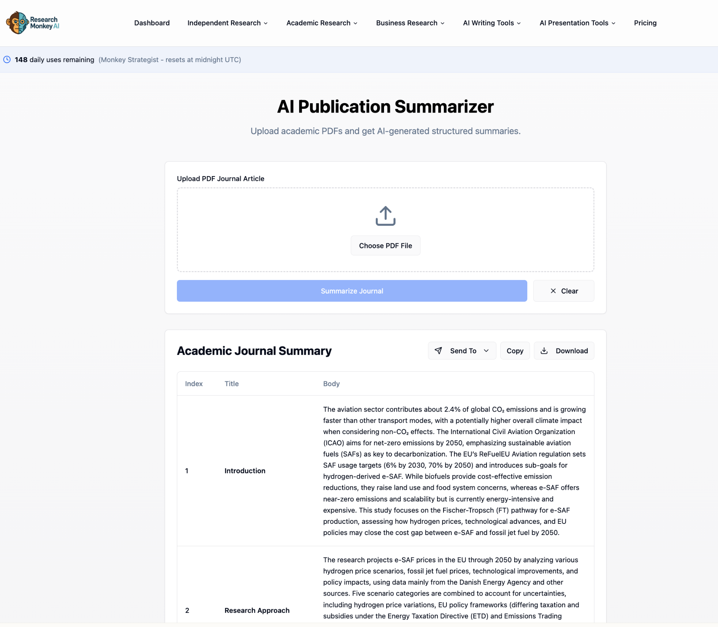Click the dashed PDF upload drop zone
This screenshot has height=627, width=718.
385,230
